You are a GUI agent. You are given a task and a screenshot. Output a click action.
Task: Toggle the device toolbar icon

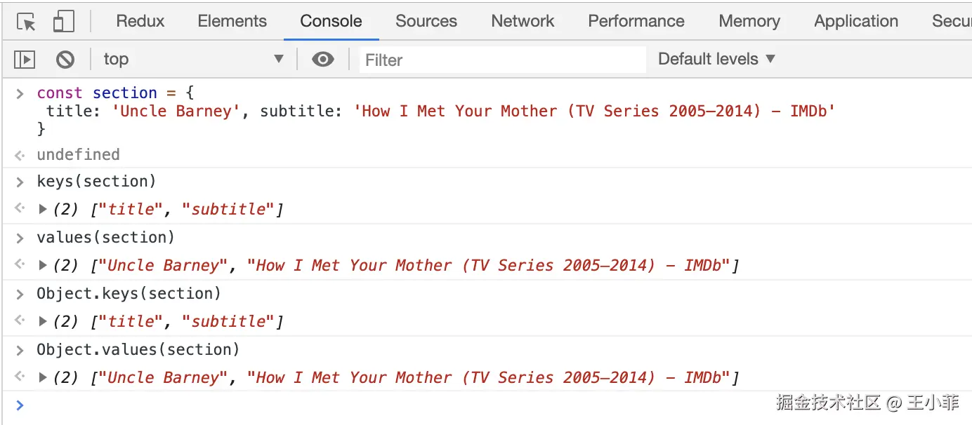[x=64, y=22]
